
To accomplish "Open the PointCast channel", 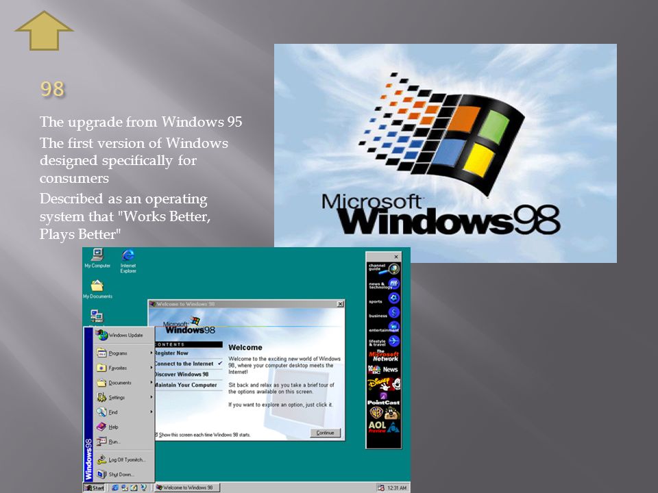I will click(x=384, y=399).
